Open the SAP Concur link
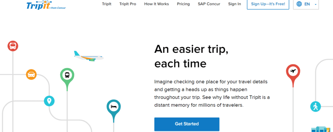Image resolution: width=333 pixels, height=132 pixels. (x=209, y=4)
